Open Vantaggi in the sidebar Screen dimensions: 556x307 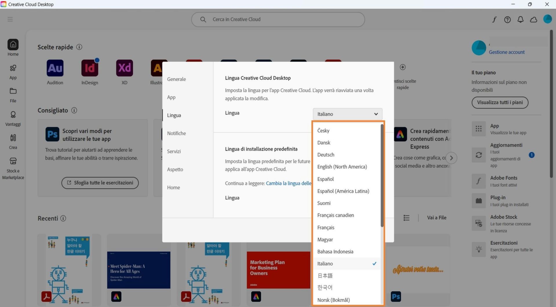(x=13, y=119)
